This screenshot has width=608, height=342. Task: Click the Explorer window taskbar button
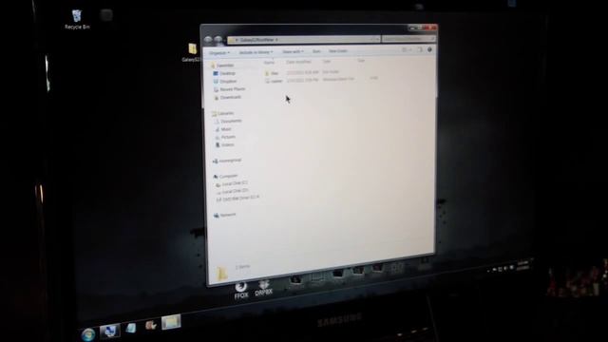point(171,322)
